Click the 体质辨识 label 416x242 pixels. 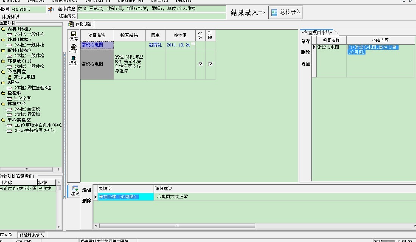point(10,16)
